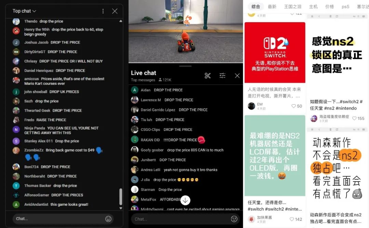Open Live chat filter settings icon
Screen dimensions: 369x228
[x=222, y=76]
